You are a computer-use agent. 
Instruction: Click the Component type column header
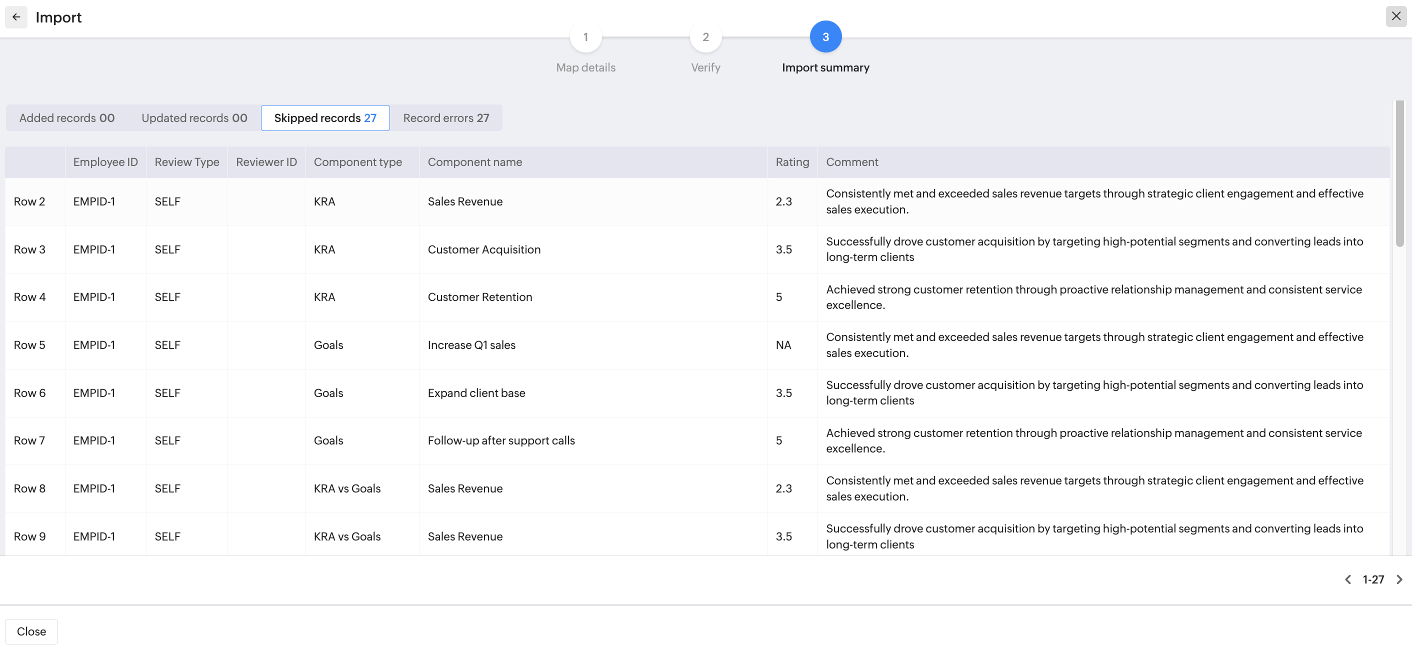357,162
